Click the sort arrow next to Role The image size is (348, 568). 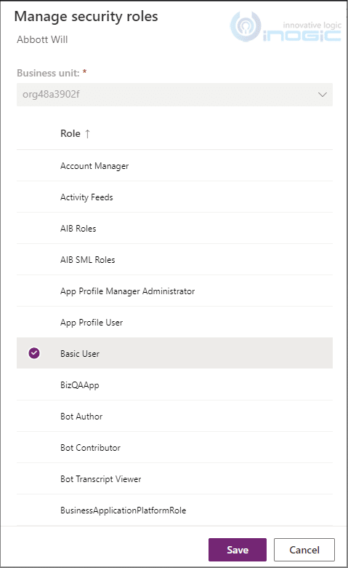(87, 134)
